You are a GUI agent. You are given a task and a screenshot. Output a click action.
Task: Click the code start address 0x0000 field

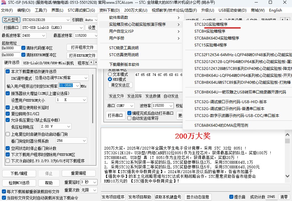click(x=11, y=48)
